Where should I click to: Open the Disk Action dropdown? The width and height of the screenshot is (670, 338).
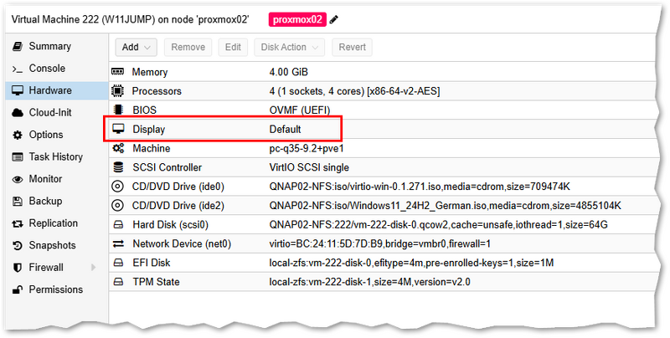289,48
